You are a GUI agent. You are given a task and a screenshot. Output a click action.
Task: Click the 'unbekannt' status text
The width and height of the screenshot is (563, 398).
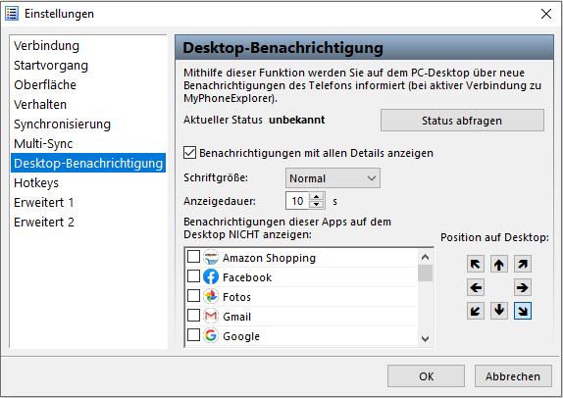tap(297, 120)
